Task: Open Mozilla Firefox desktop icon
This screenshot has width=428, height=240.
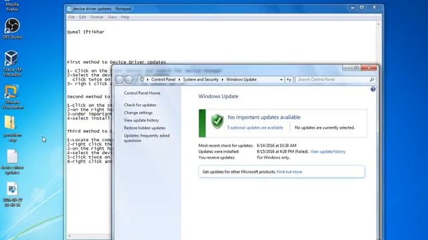Action: (x=12, y=6)
